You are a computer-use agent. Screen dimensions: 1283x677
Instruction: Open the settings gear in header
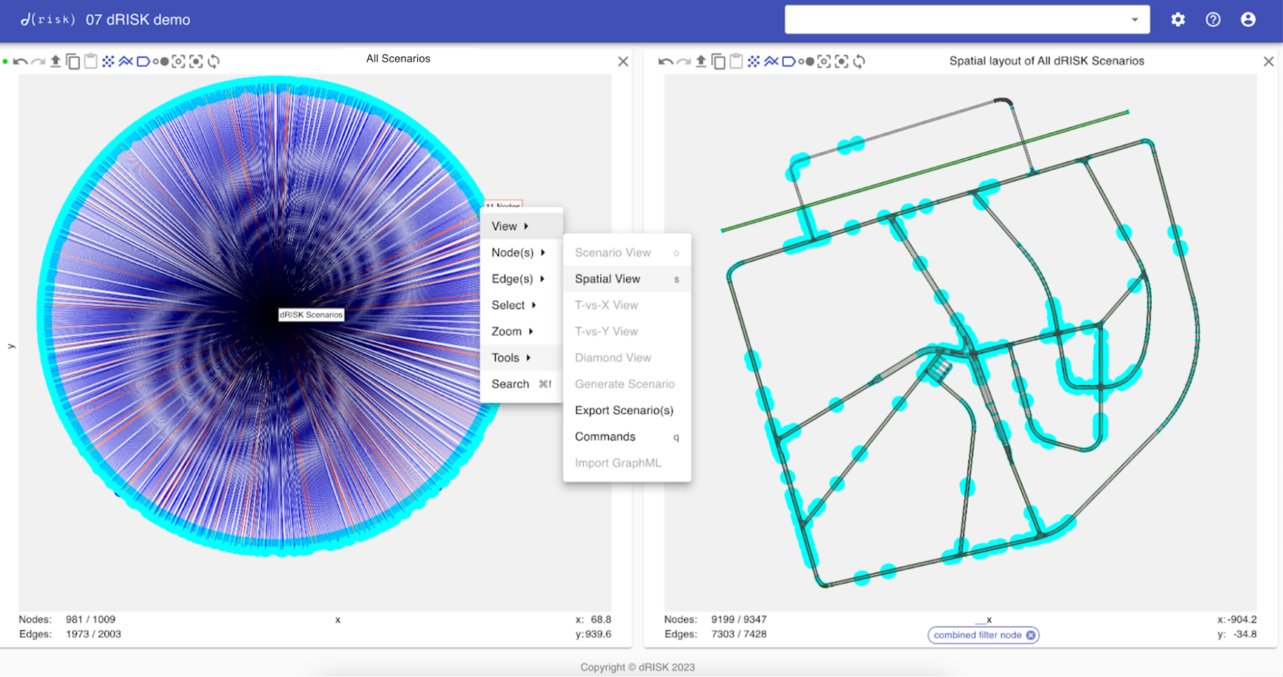click(x=1178, y=20)
